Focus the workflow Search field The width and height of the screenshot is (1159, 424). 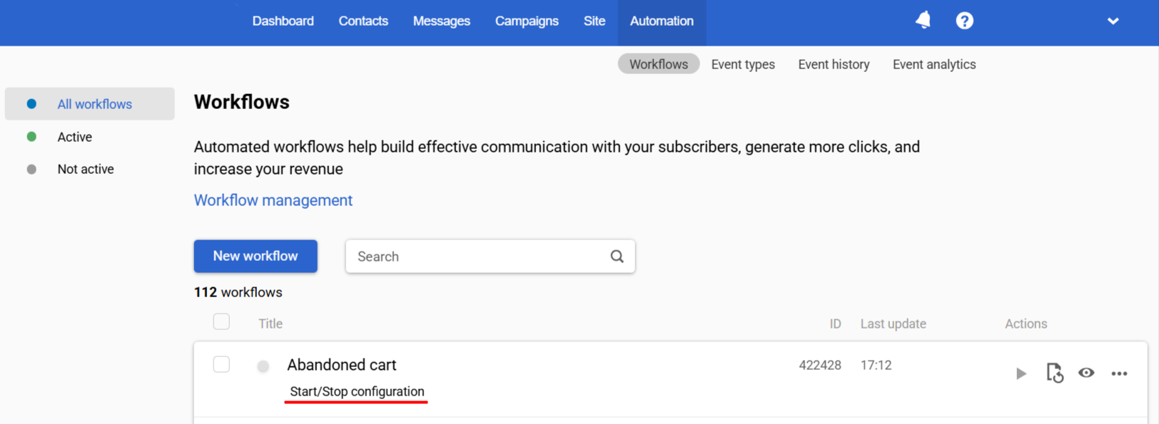coord(490,257)
